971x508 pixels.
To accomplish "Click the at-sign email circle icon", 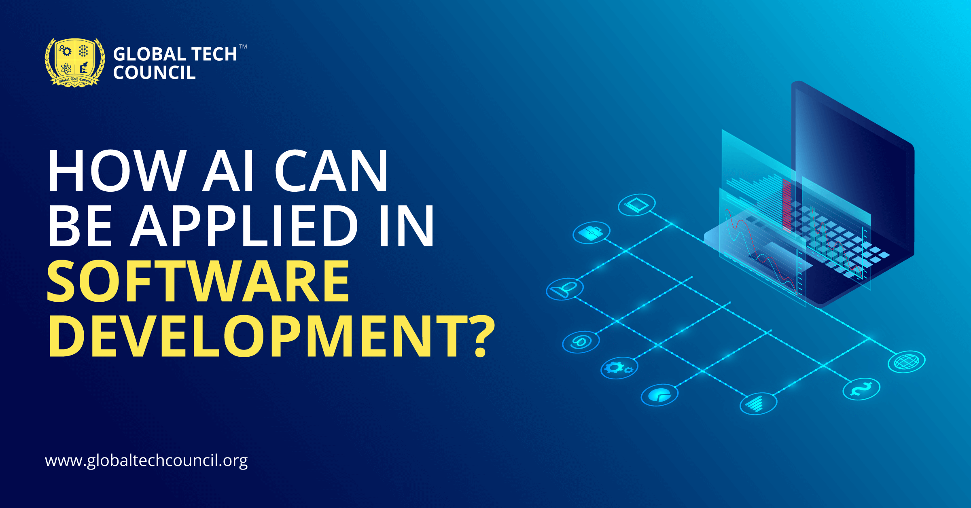I will tap(581, 342).
